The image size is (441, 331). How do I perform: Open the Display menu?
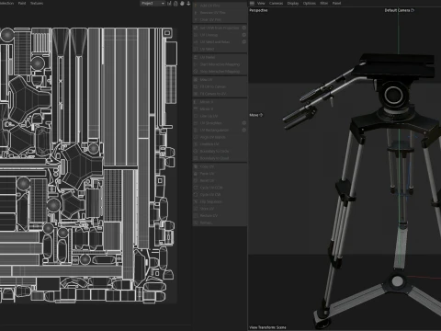click(x=293, y=3)
